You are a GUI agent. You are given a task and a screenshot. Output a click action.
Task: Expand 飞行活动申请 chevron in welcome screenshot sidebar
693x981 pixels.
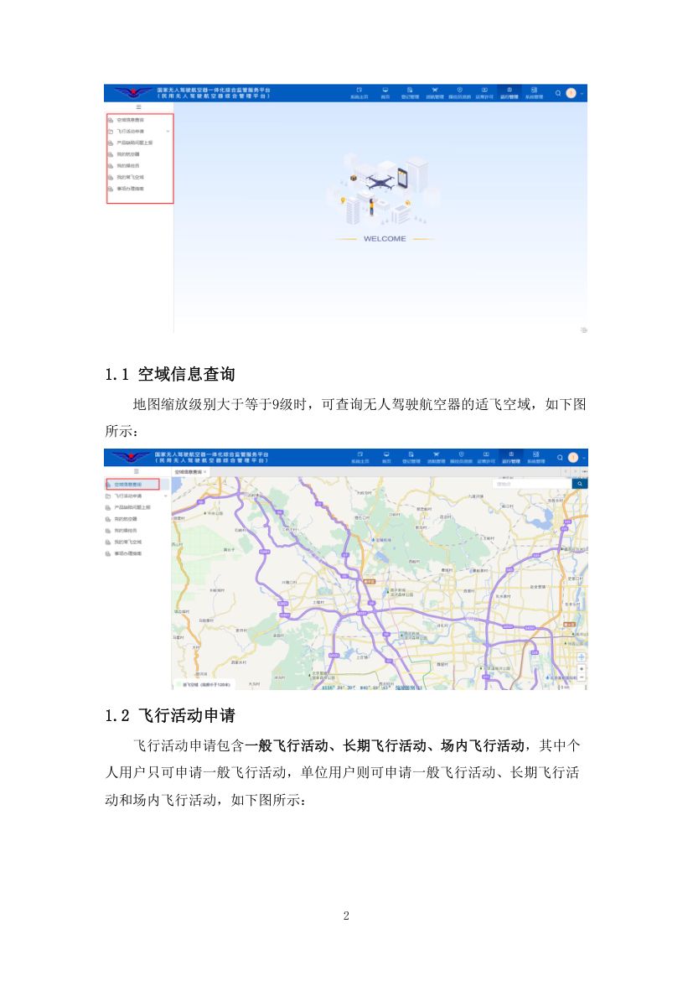point(168,132)
